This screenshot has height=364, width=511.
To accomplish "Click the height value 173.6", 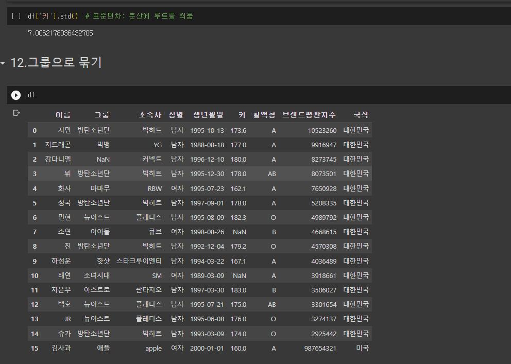I will coord(239,131).
